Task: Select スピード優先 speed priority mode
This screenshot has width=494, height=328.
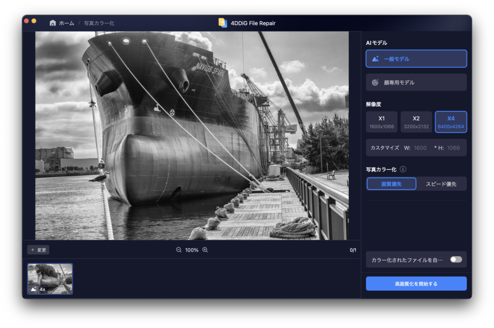Action: tap(440, 184)
